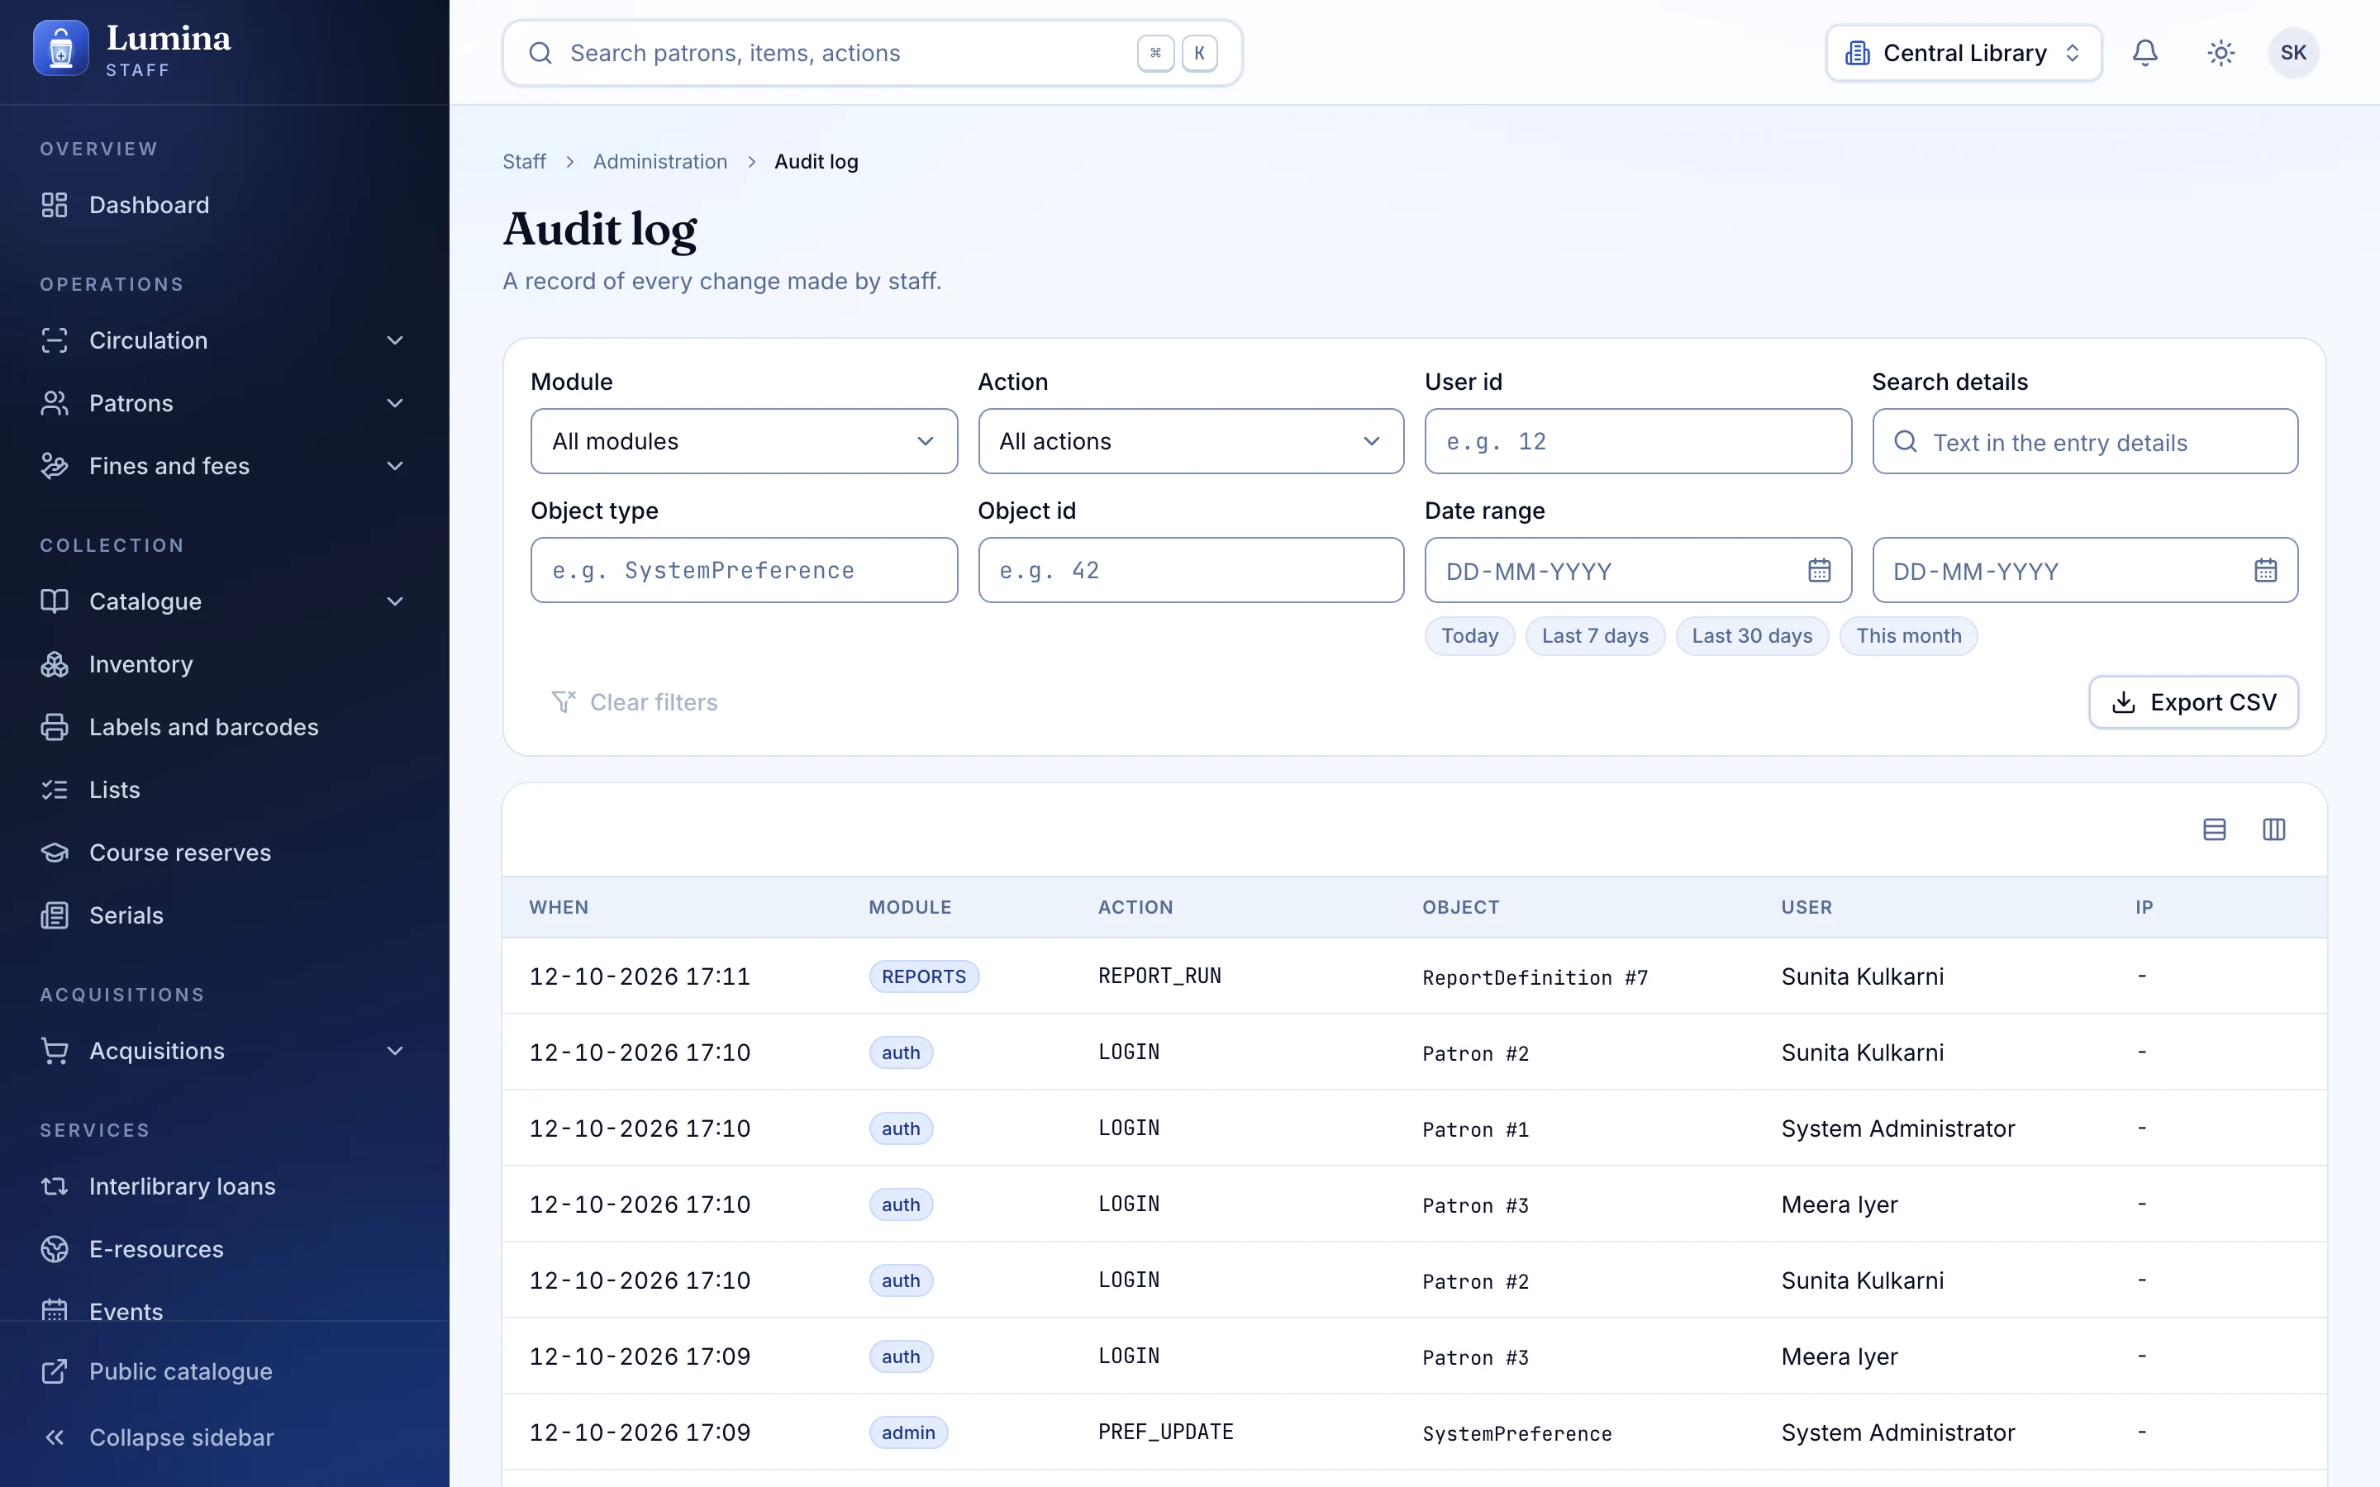Open the notifications bell
This screenshot has height=1487, width=2380.
2144,53
